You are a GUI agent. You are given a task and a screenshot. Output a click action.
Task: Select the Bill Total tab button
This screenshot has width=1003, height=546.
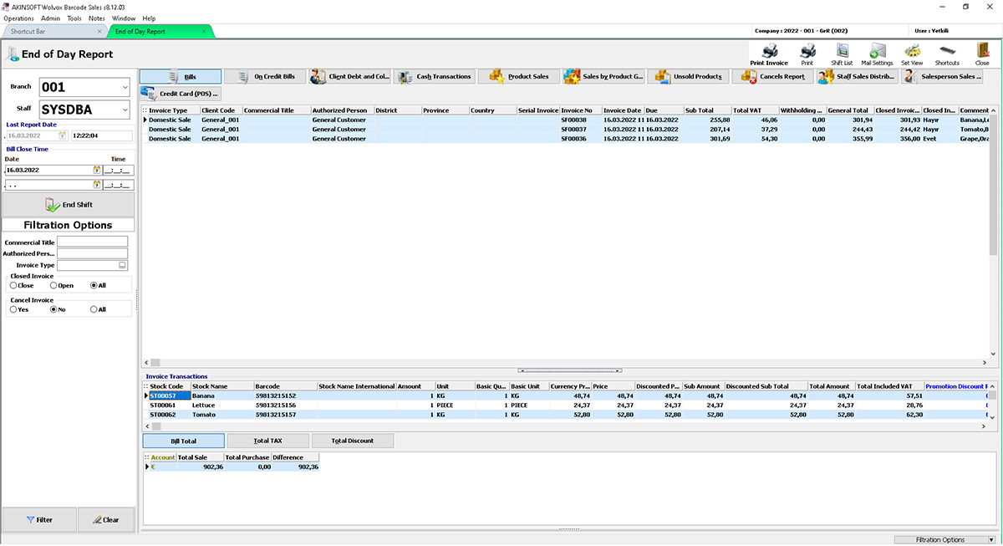(183, 441)
